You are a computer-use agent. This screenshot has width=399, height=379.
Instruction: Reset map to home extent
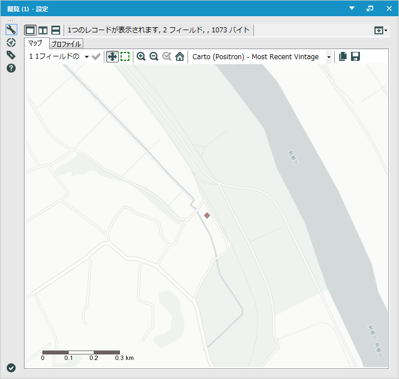pyautogui.click(x=179, y=56)
